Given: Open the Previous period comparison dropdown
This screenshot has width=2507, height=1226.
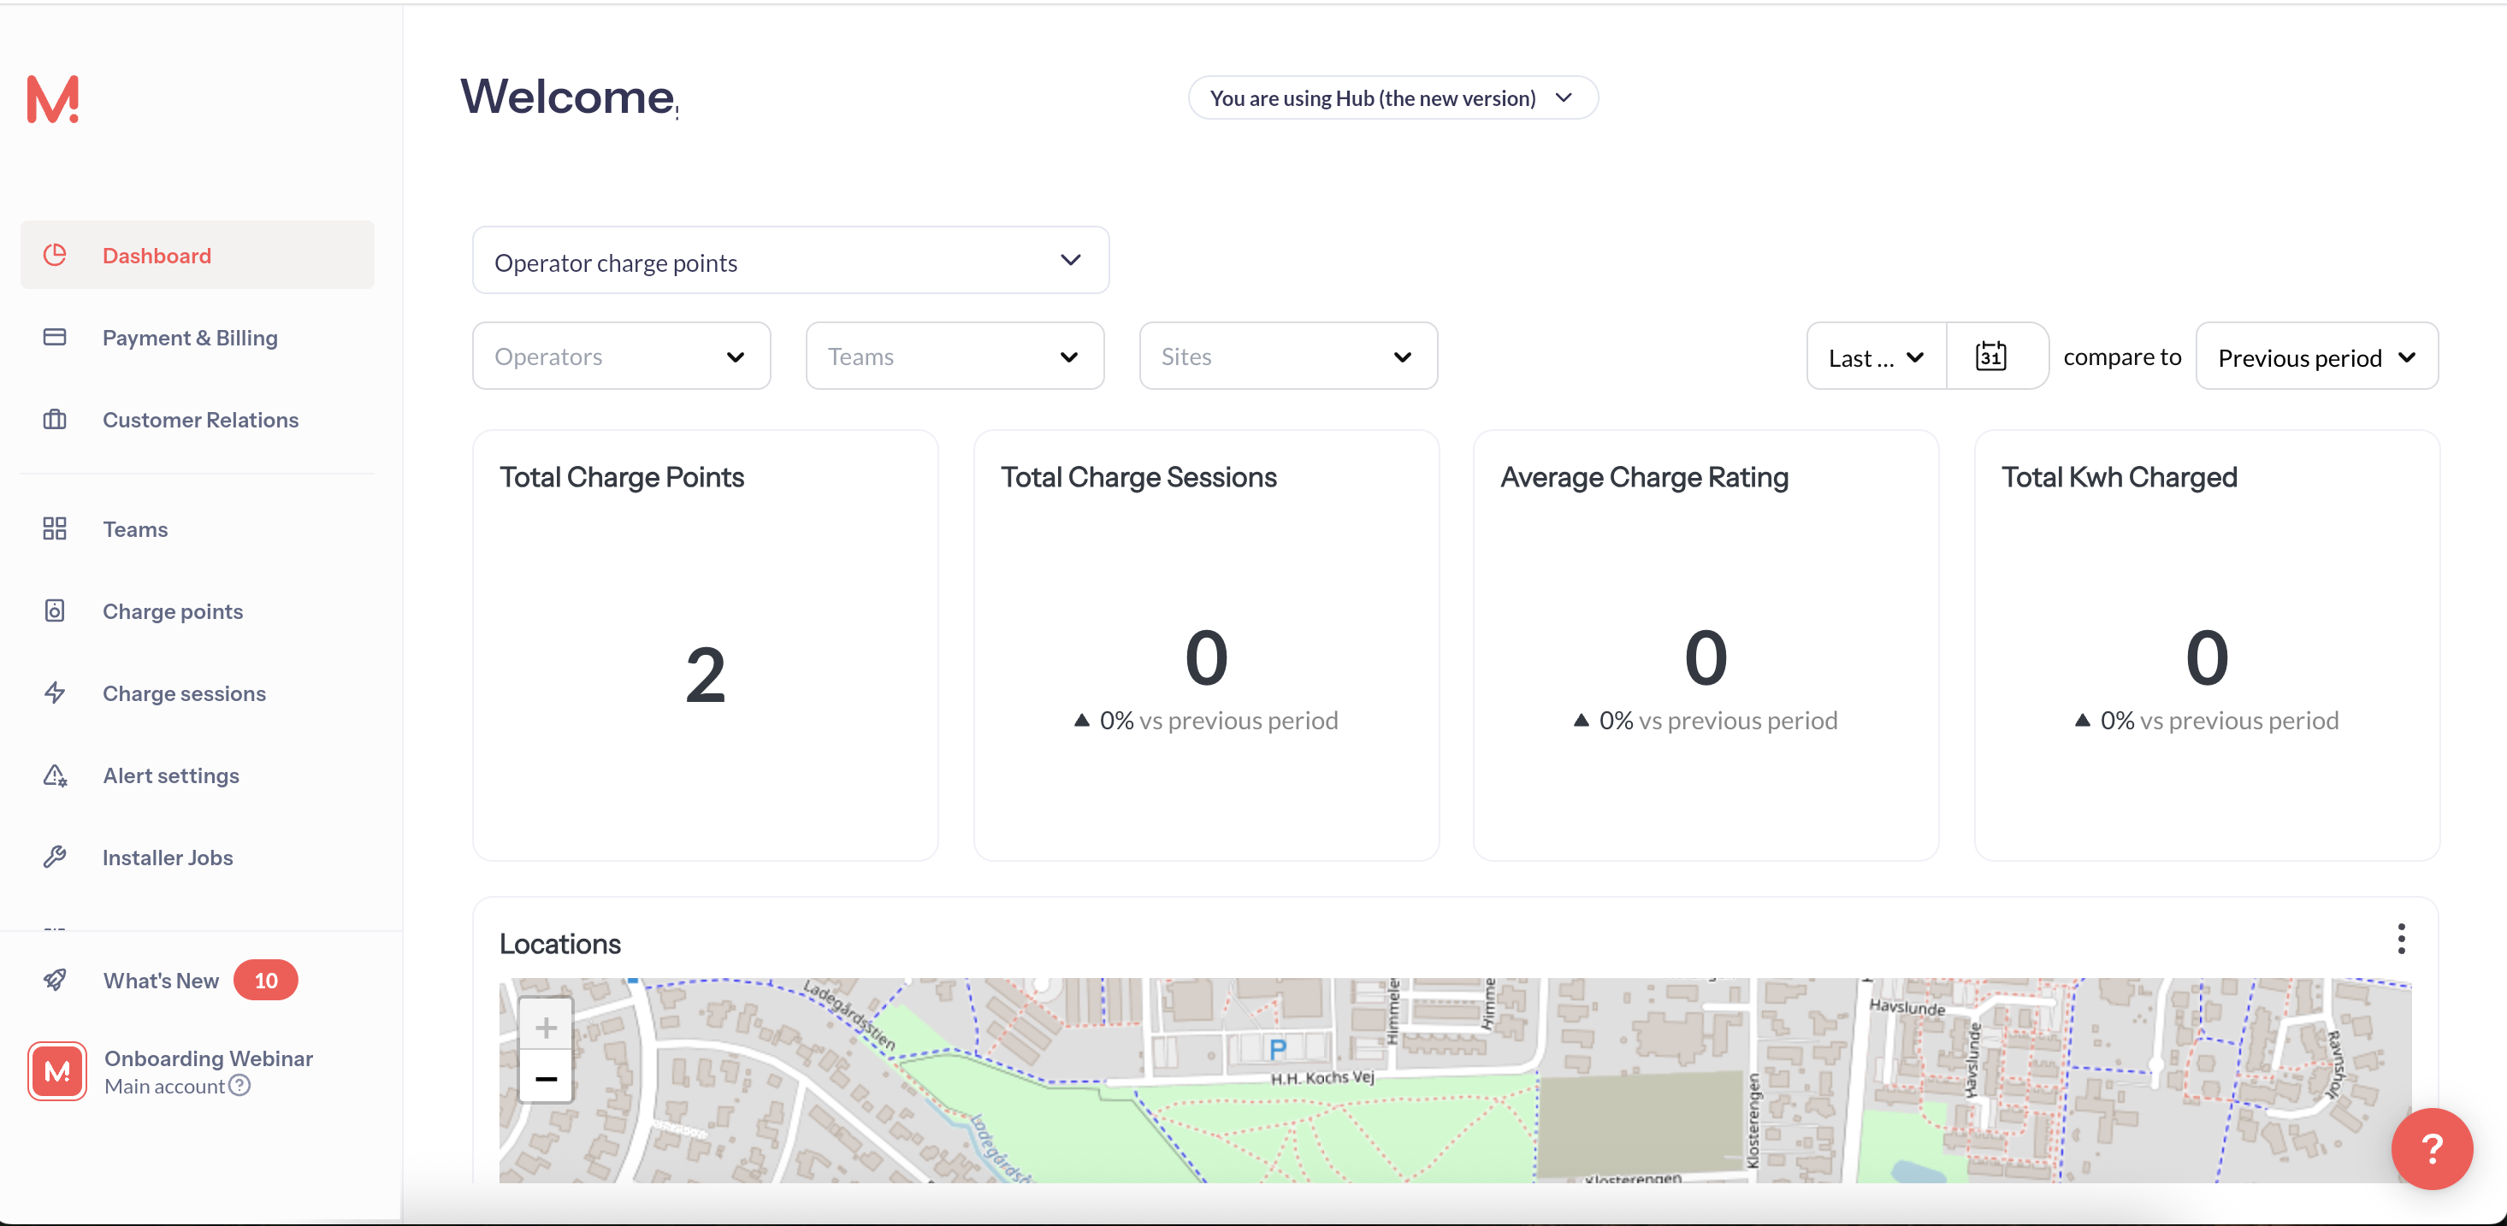Looking at the screenshot, I should [2316, 357].
